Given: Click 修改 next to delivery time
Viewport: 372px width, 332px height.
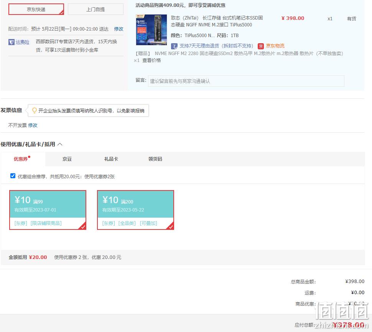Looking at the screenshot, I should [119, 29].
